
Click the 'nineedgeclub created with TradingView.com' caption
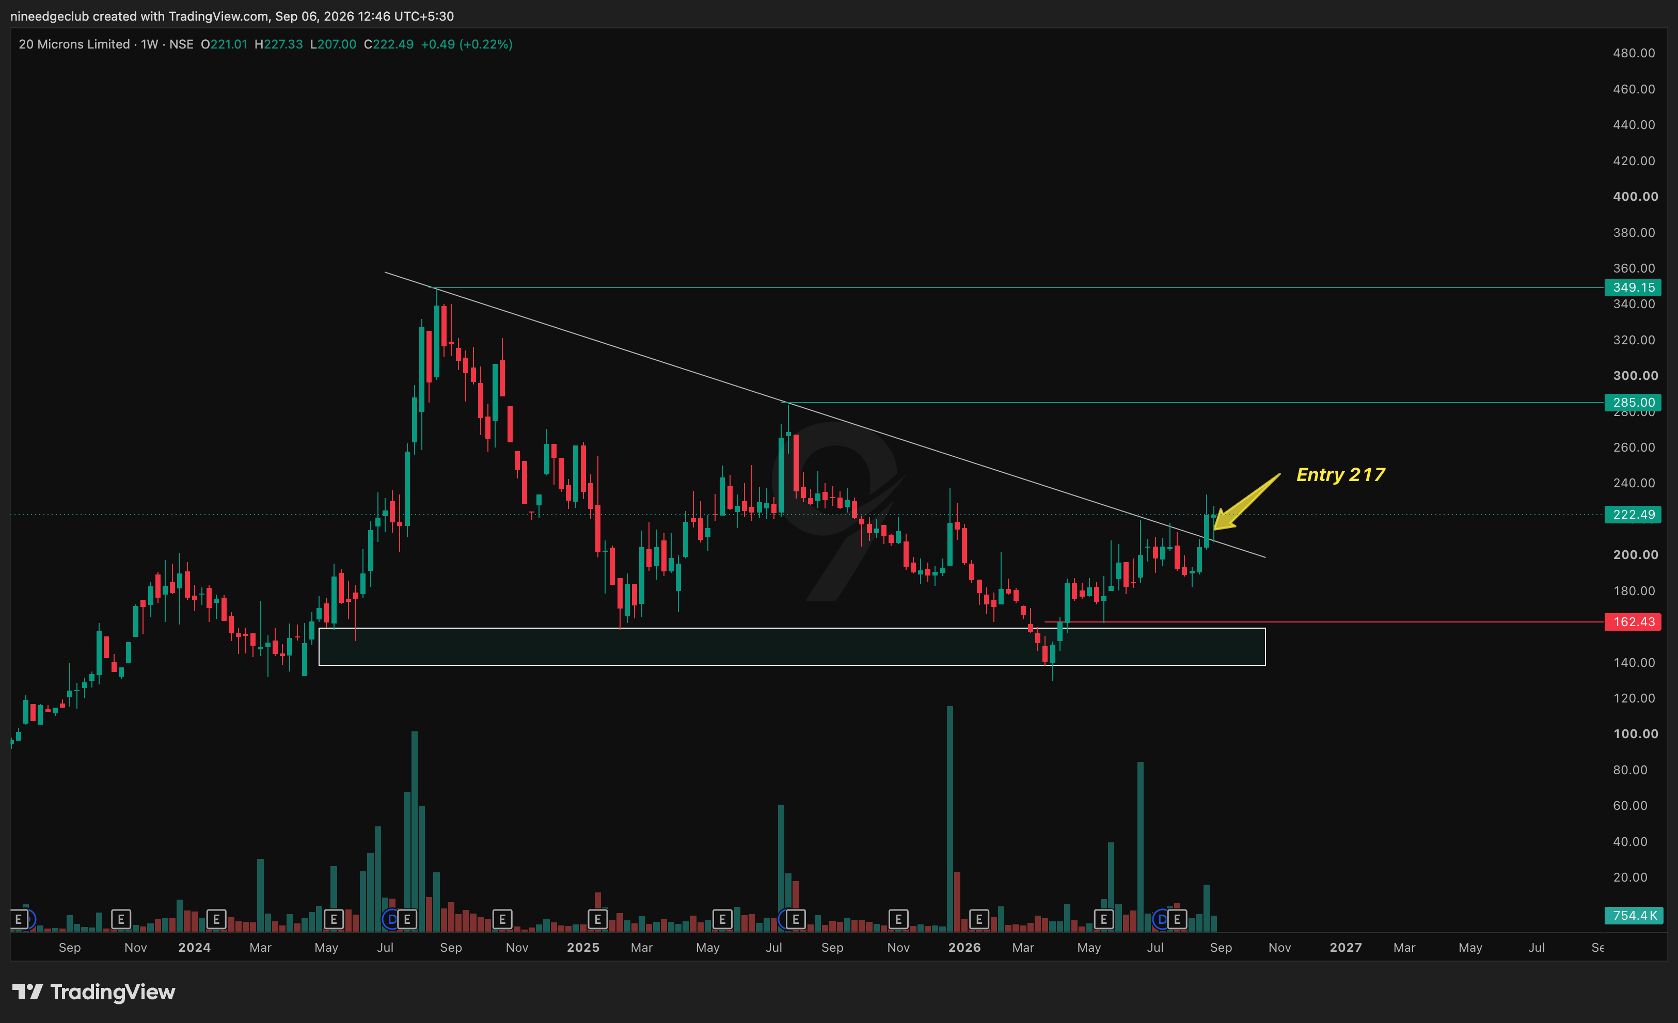coord(139,15)
